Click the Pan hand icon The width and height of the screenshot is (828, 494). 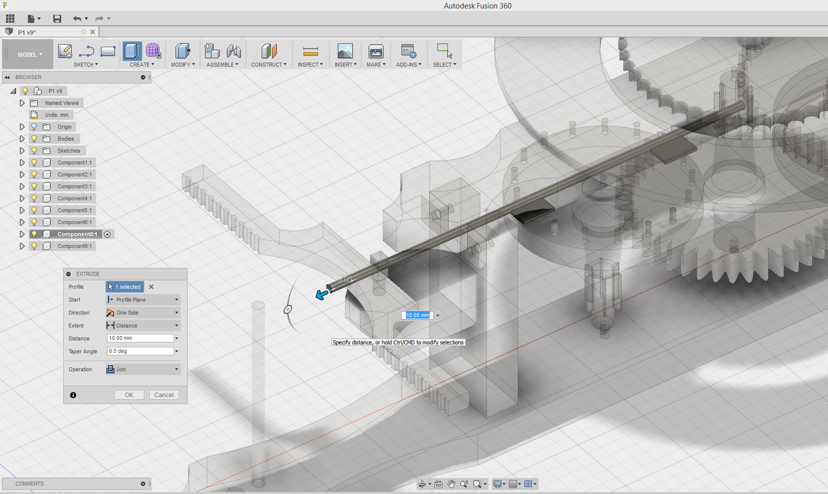point(451,484)
